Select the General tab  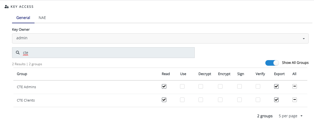tap(23, 18)
